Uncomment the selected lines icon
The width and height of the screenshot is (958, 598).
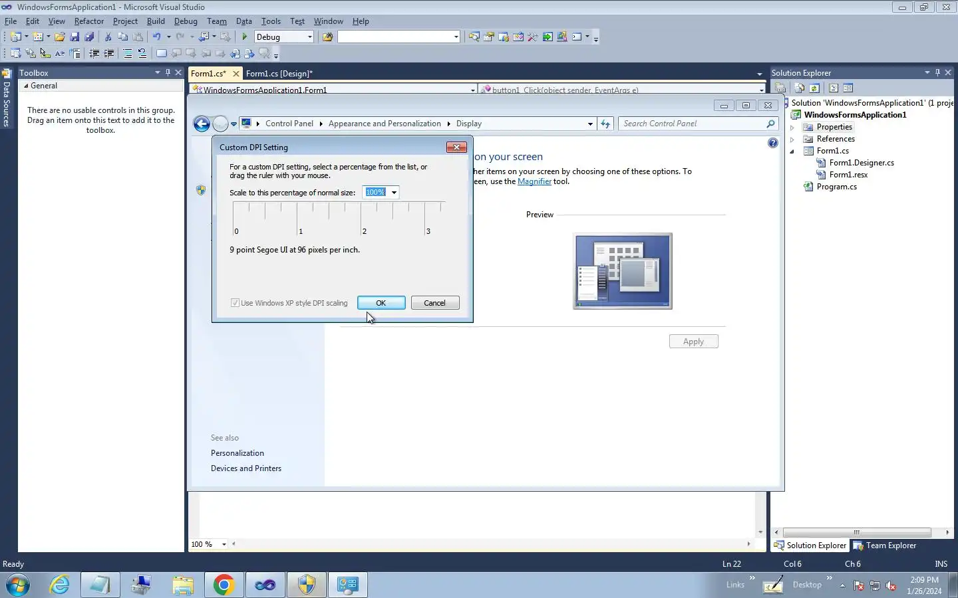tap(142, 53)
